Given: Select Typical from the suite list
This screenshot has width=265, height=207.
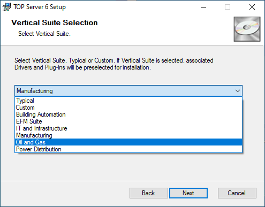Looking at the screenshot, I should (128, 101).
